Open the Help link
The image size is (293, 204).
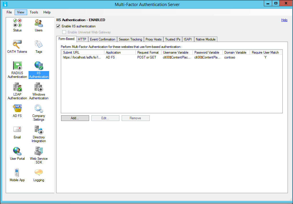[x=284, y=20]
